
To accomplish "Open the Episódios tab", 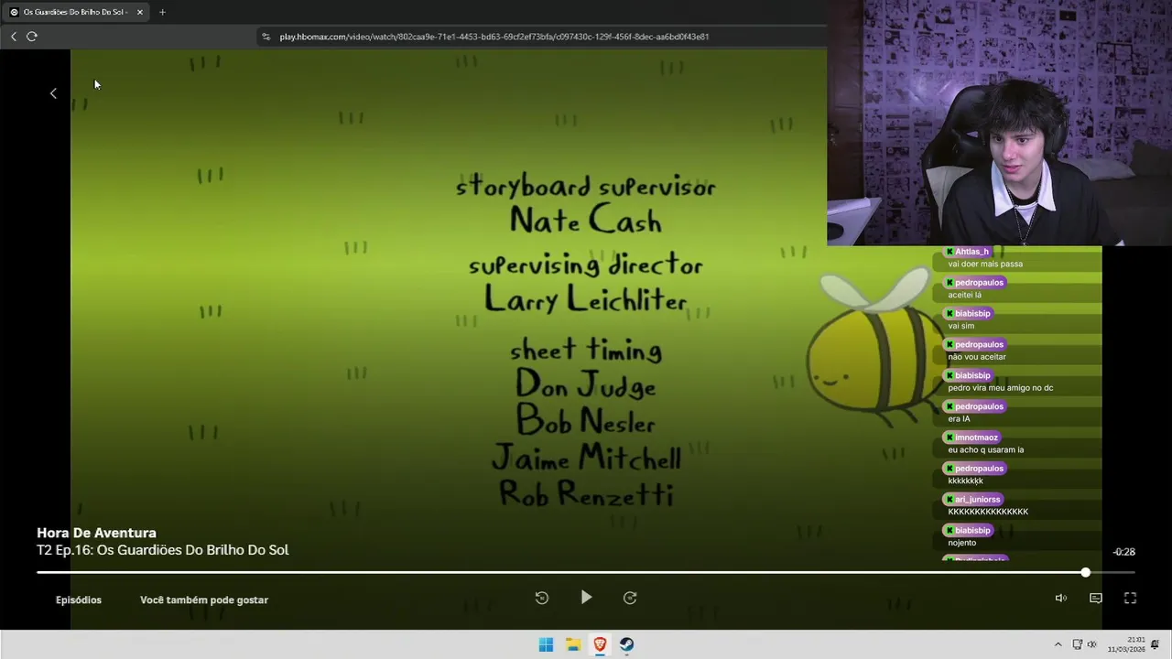I will point(79,600).
